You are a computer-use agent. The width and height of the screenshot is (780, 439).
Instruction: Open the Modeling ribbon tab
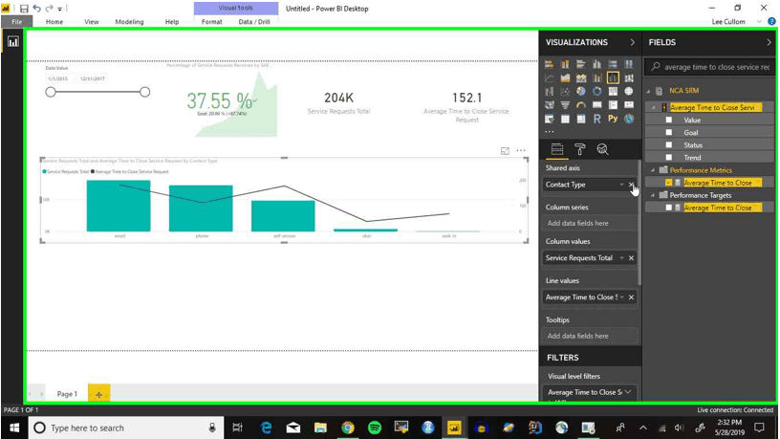129,21
